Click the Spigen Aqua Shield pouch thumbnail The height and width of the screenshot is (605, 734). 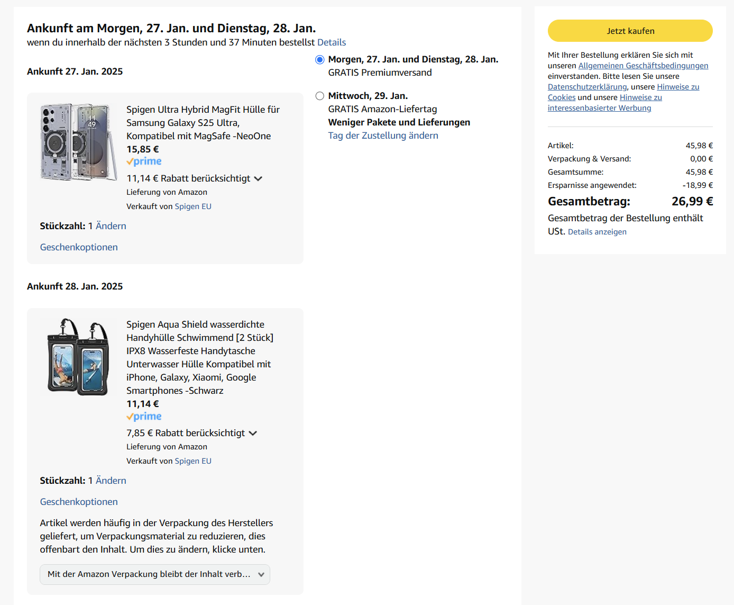click(78, 357)
